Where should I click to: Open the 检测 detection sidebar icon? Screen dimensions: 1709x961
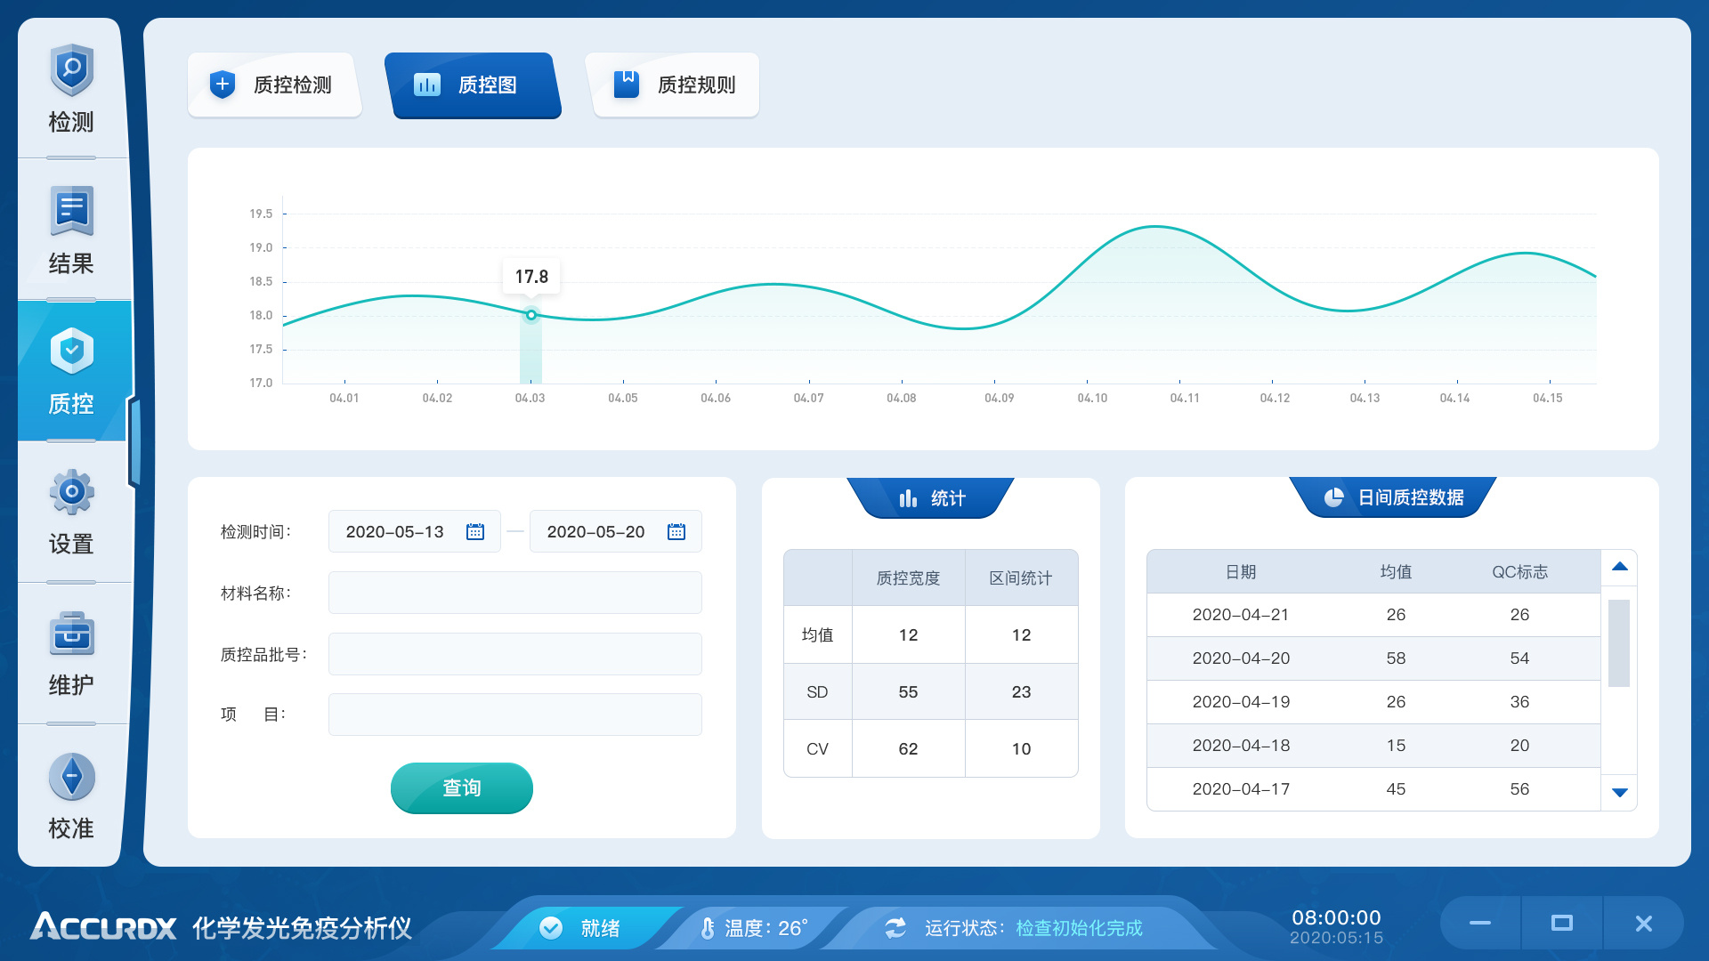coord(71,71)
